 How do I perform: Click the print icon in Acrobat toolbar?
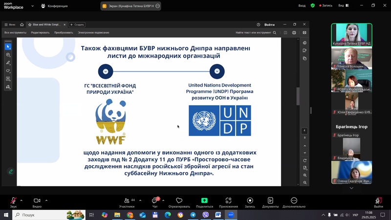[294, 33]
